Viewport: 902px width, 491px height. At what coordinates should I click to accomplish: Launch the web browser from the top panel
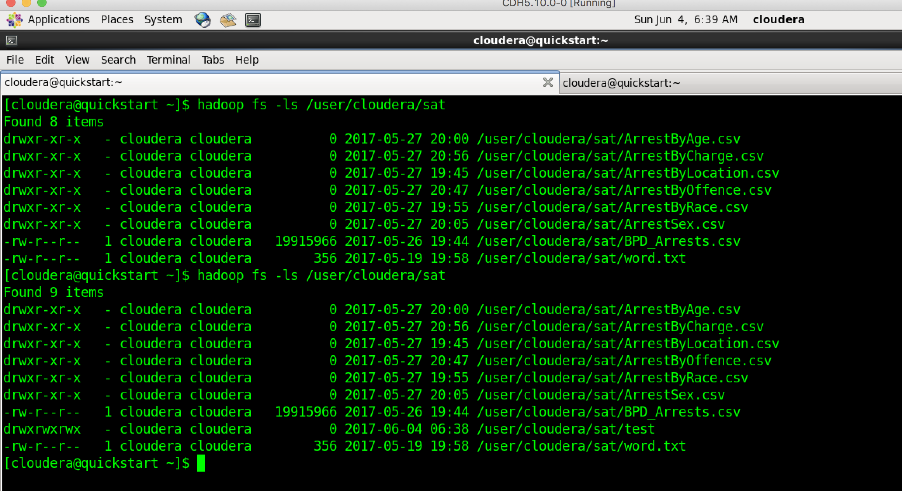point(203,20)
